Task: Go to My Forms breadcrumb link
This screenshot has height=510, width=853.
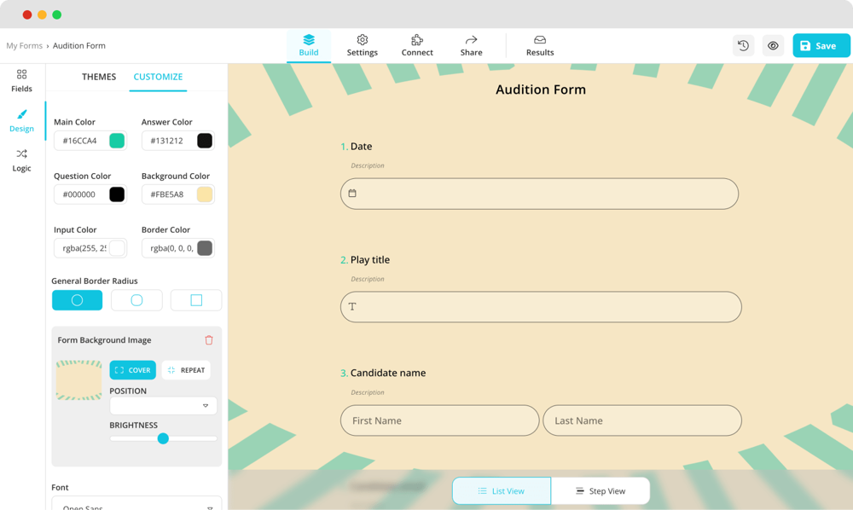Action: [24, 46]
